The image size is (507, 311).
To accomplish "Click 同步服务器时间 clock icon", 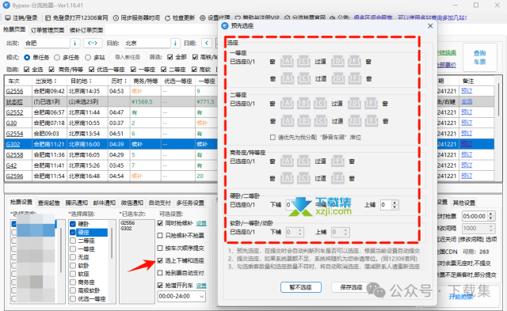I will (x=116, y=17).
